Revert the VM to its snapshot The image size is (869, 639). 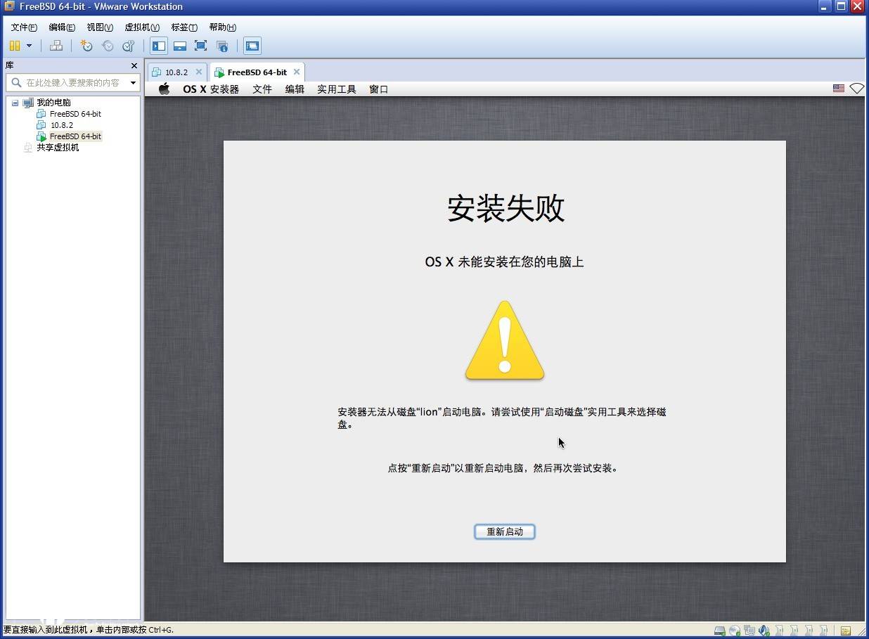tap(108, 46)
